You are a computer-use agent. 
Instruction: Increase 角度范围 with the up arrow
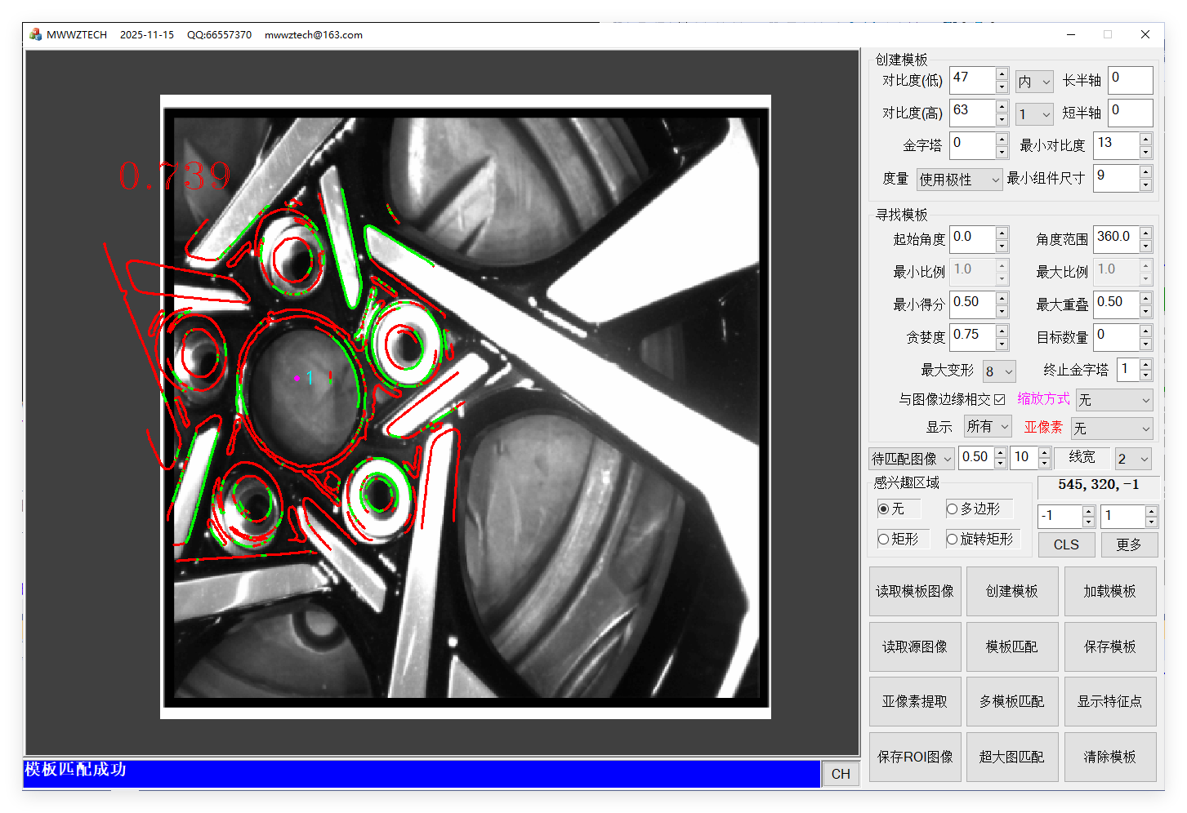(1145, 233)
